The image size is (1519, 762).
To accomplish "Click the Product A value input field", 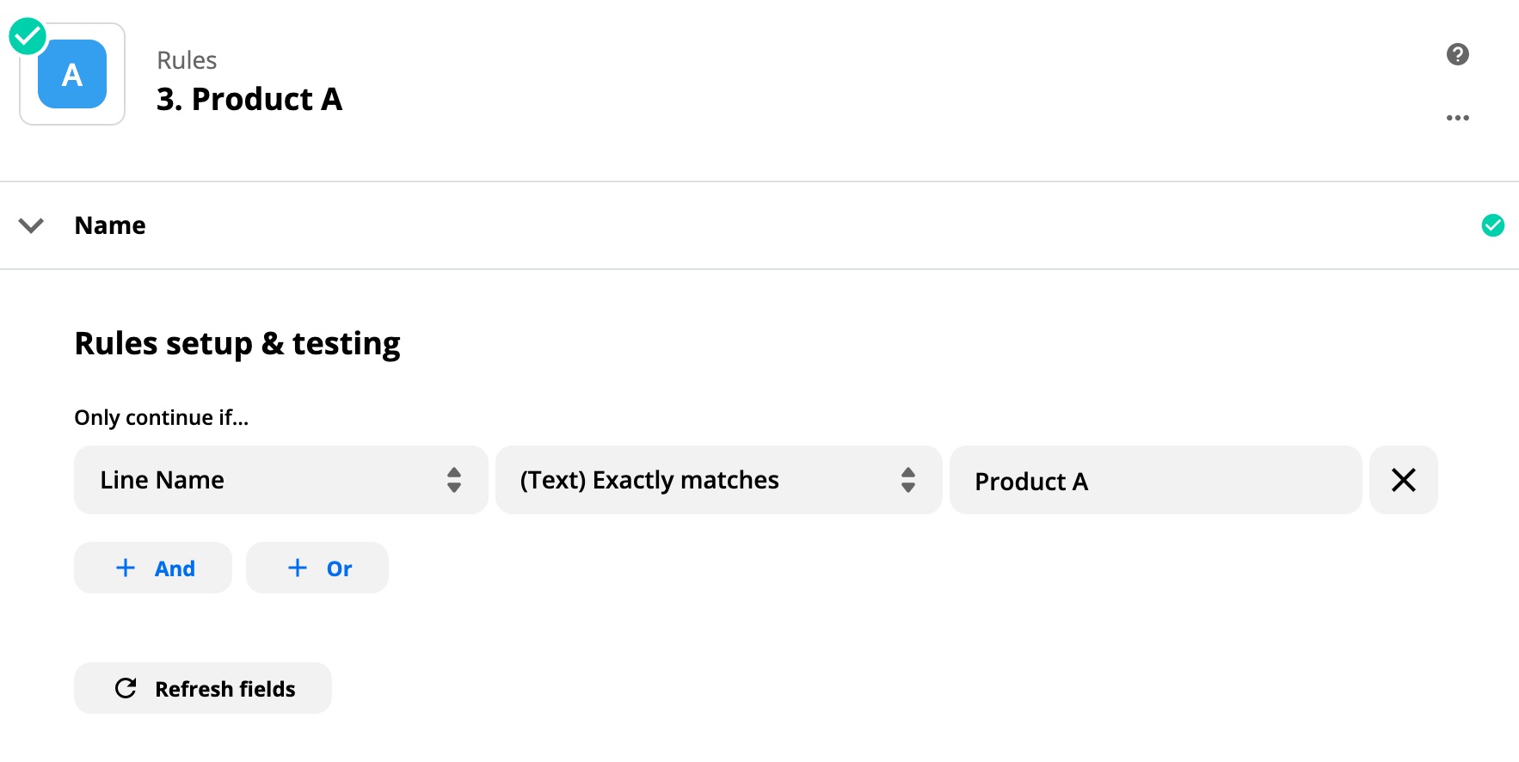I will pyautogui.click(x=1154, y=481).
